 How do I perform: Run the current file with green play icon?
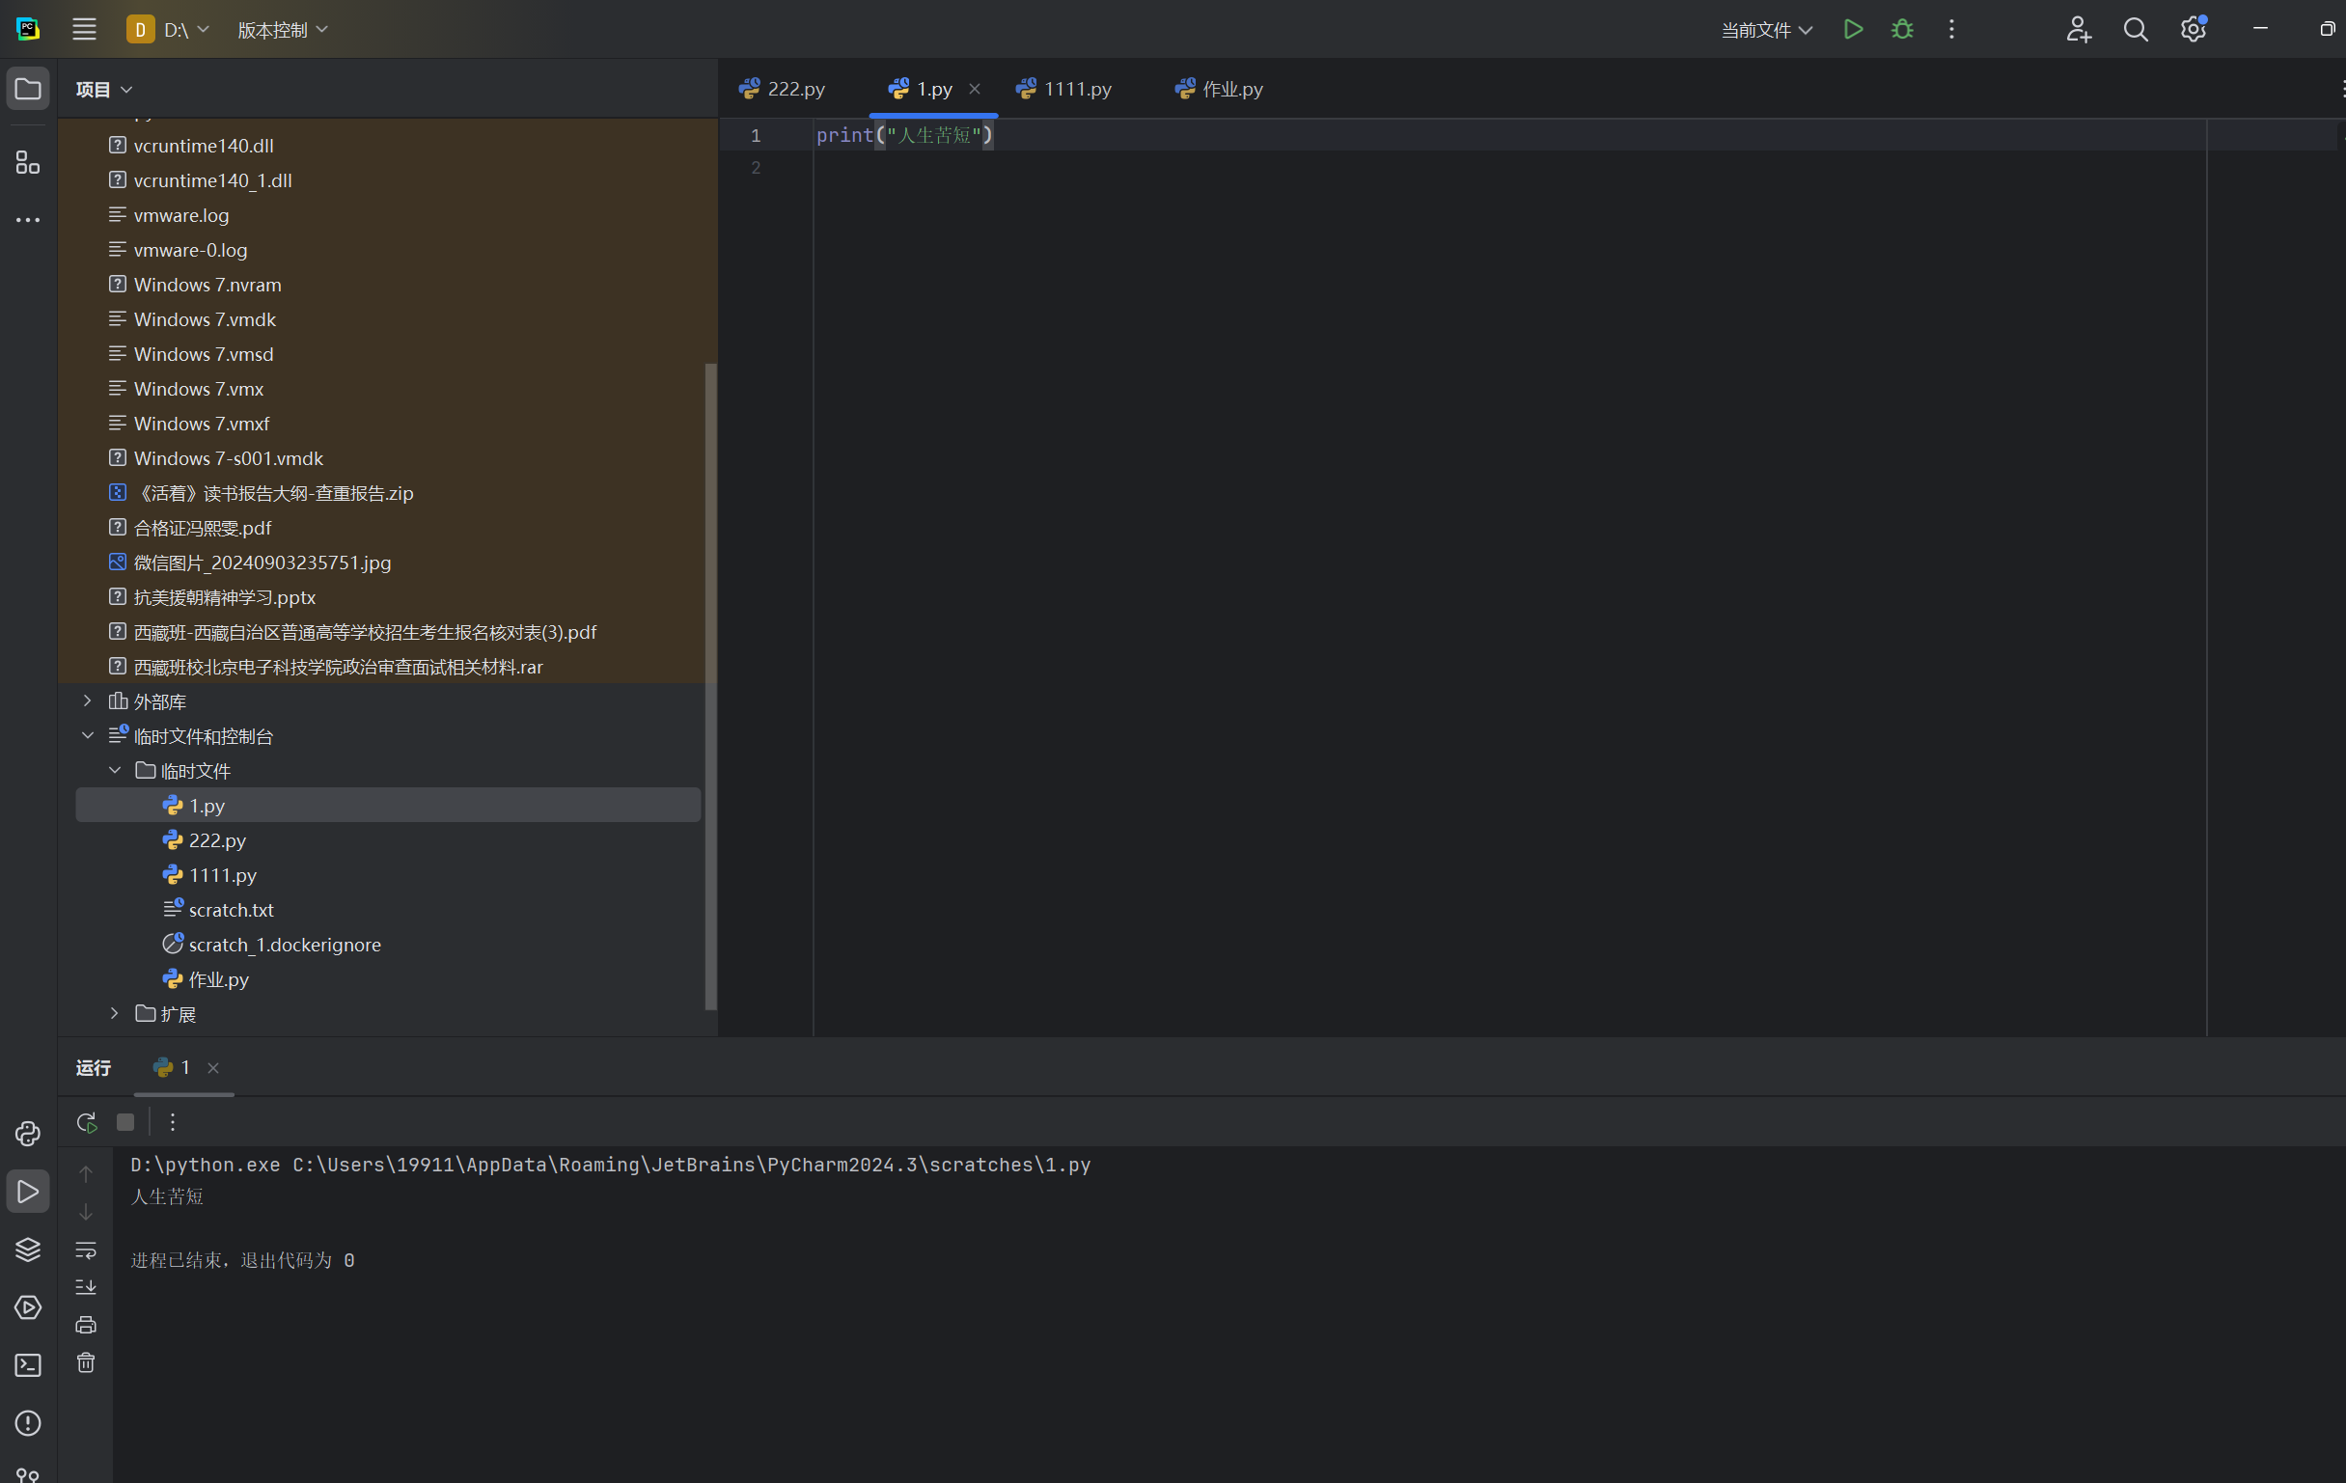tap(1853, 29)
